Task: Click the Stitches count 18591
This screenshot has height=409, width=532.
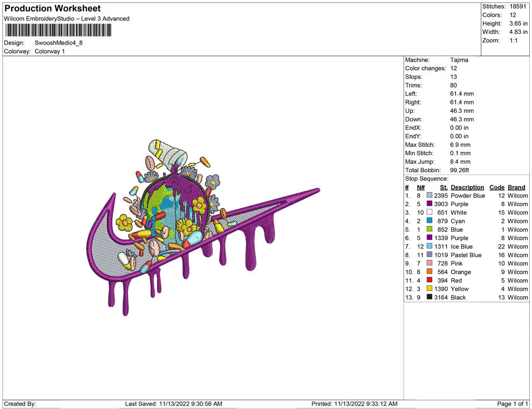Action: [x=517, y=6]
